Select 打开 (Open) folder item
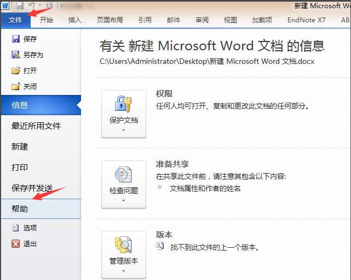 pos(30,70)
